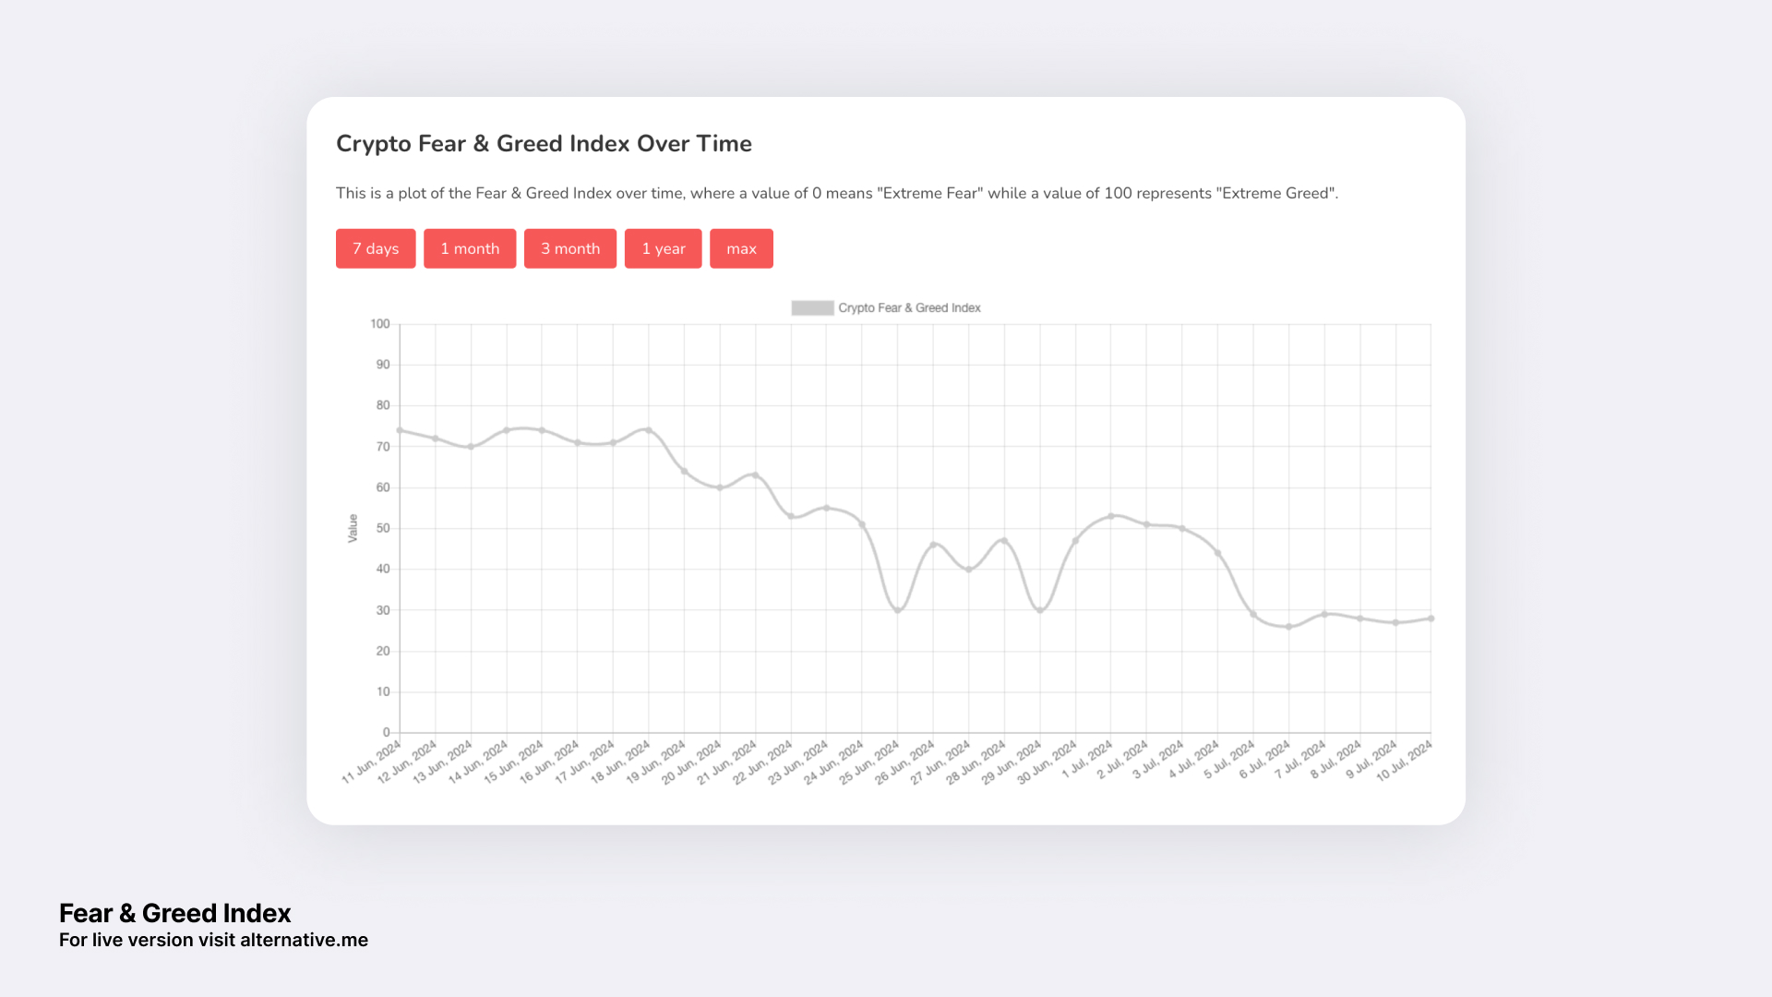Select the 1 year time range button
This screenshot has width=1772, height=997.
(663, 247)
